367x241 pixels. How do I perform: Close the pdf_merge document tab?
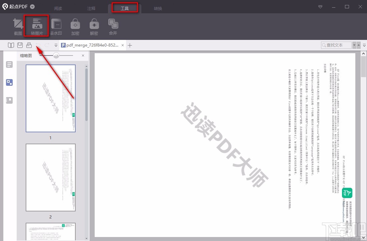point(123,45)
